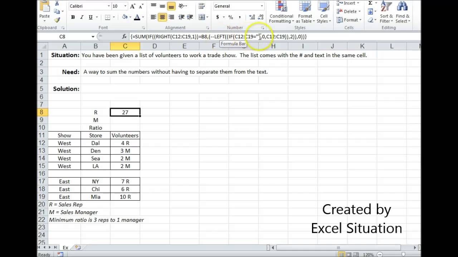
Task: Toggle Bold formatting
Action: point(73,17)
